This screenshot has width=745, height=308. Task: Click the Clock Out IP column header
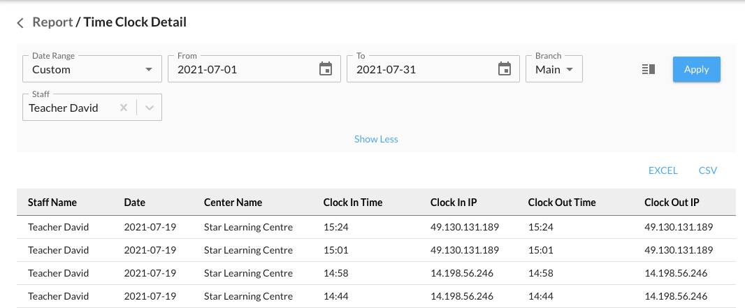672,203
